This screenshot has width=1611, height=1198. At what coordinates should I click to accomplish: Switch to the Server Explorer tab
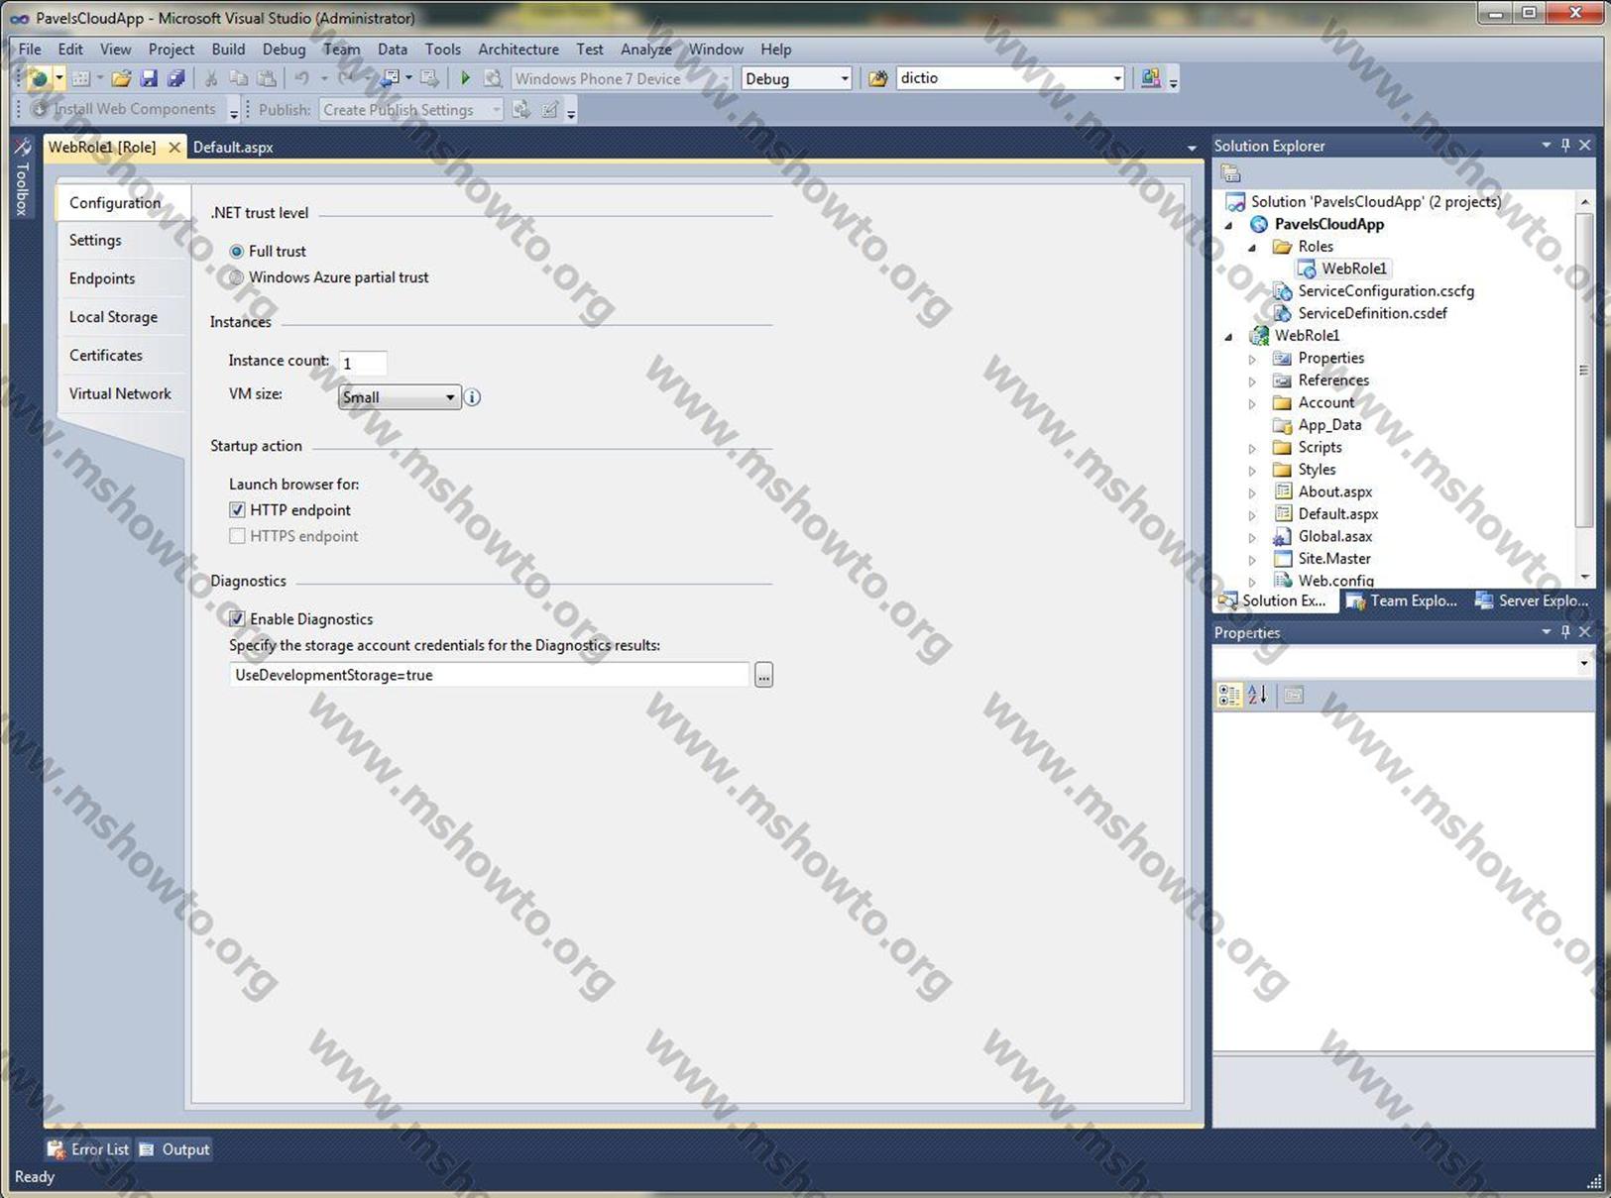pyautogui.click(x=1532, y=600)
